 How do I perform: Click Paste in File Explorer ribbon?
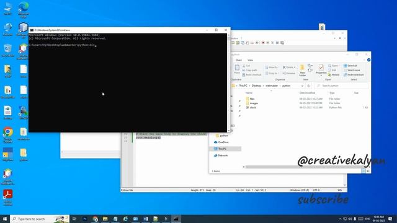click(237, 69)
